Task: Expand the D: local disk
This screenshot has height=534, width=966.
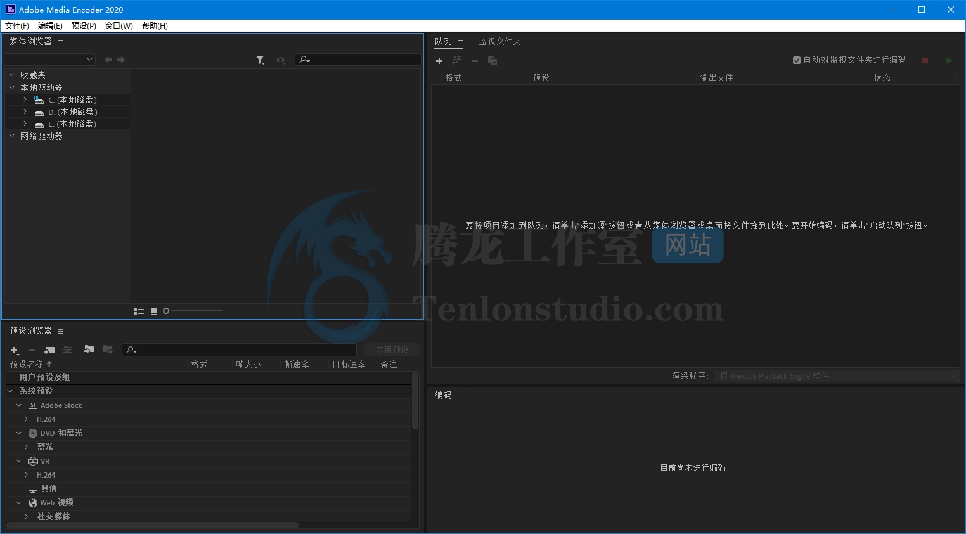Action: click(x=25, y=112)
